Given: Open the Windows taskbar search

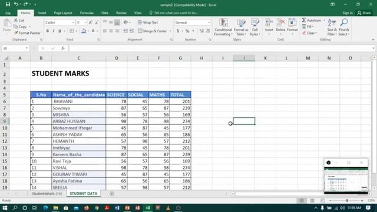Looking at the screenshot, I should pos(15,208).
